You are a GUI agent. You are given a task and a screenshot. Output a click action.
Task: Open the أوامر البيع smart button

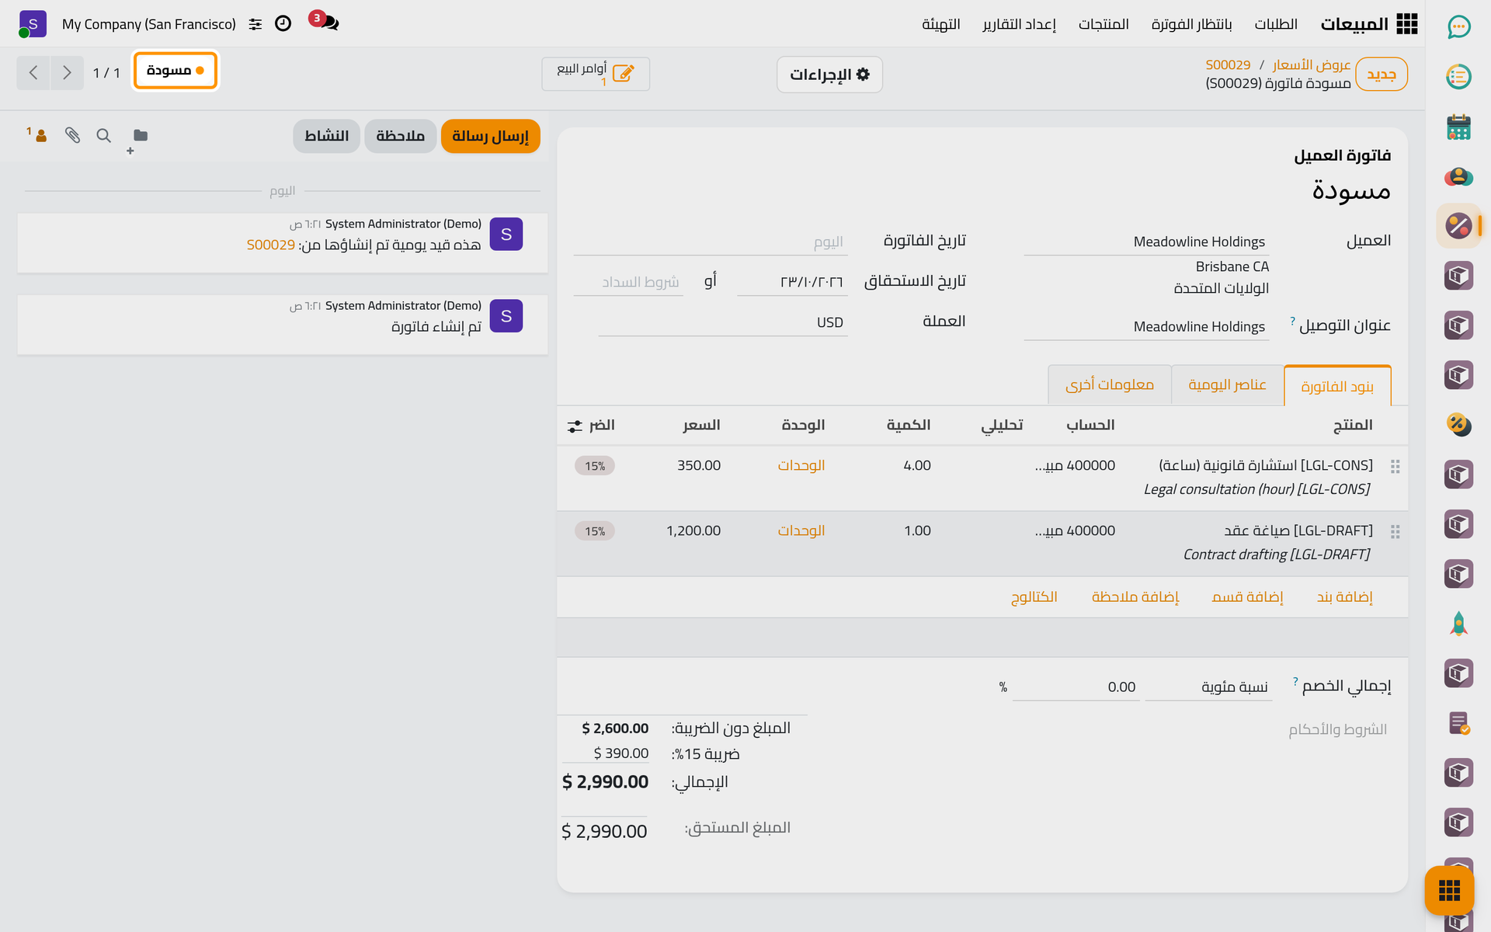596,74
